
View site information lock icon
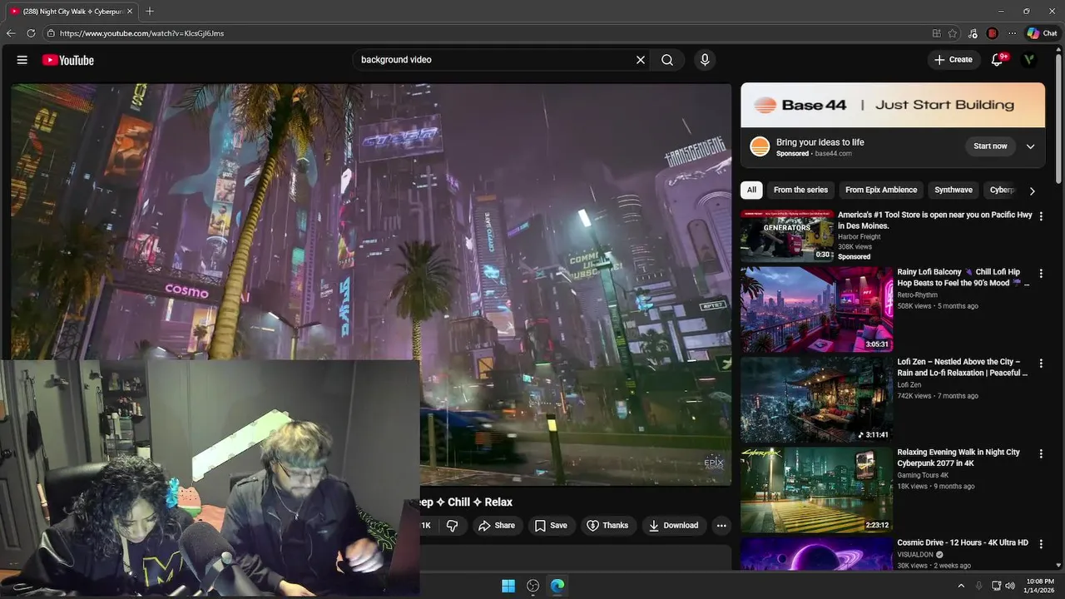point(51,33)
